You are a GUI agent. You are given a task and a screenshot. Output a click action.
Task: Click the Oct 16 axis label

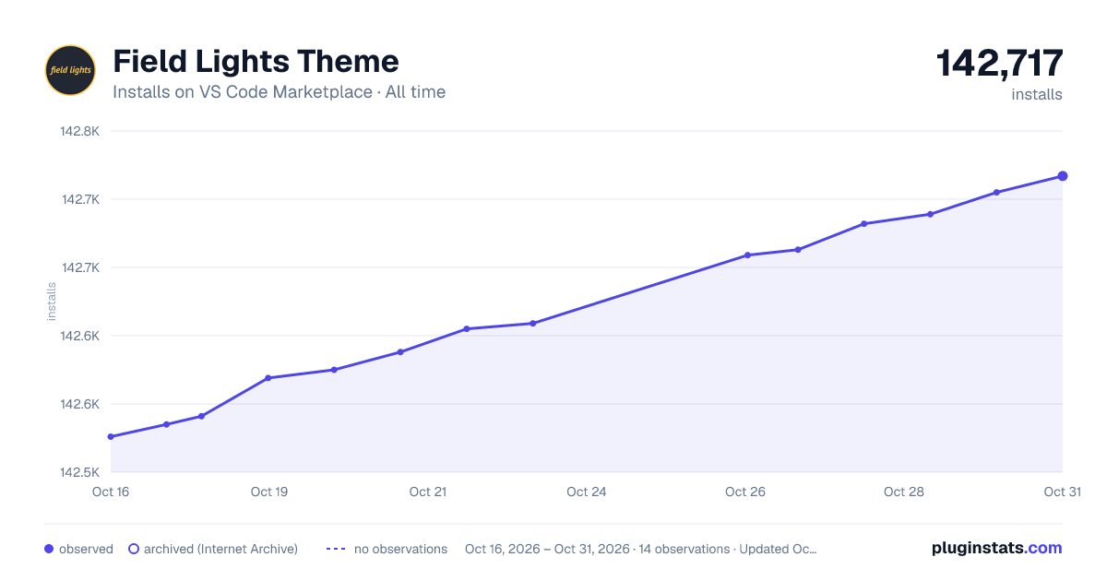coord(111,492)
